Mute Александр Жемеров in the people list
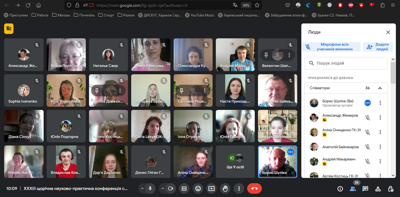 367,117
